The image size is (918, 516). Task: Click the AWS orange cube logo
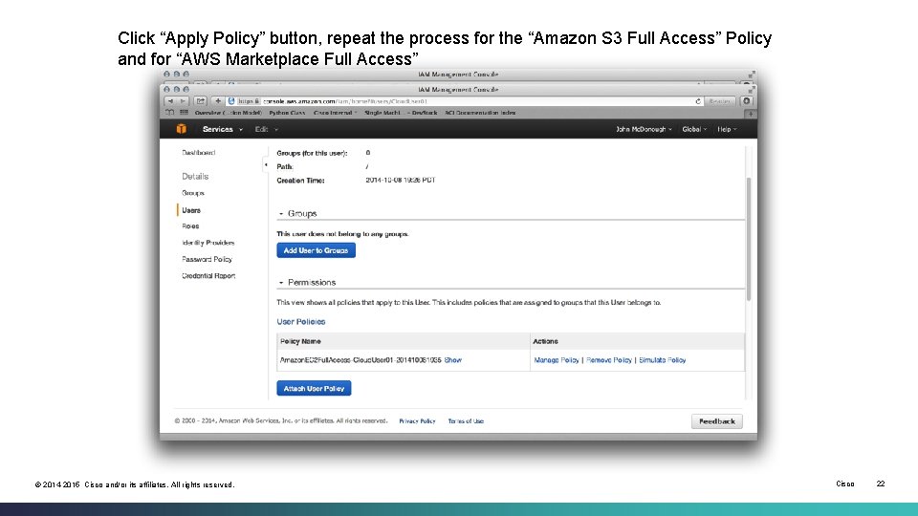(x=182, y=129)
